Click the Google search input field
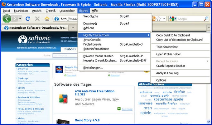This screenshot has width=212, height=125. click(190, 19)
